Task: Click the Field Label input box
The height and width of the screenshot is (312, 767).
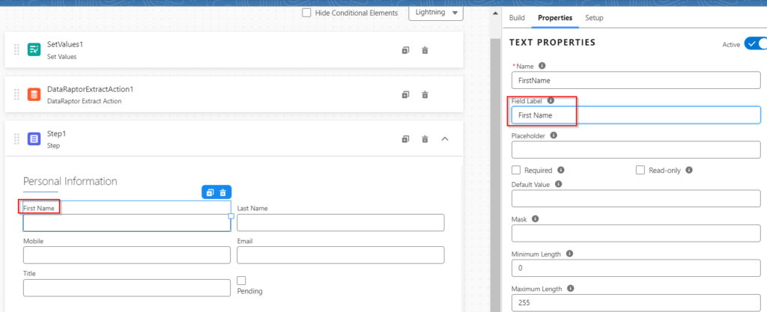Action: tap(635, 115)
